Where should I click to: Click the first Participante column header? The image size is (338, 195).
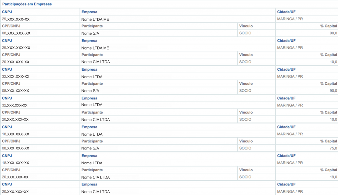pos(92,26)
